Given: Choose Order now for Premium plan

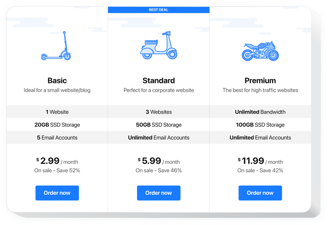Looking at the screenshot, I should [260, 193].
